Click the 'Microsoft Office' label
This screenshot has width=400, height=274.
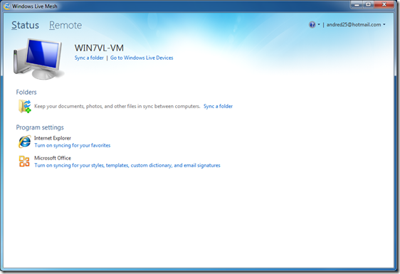53,158
